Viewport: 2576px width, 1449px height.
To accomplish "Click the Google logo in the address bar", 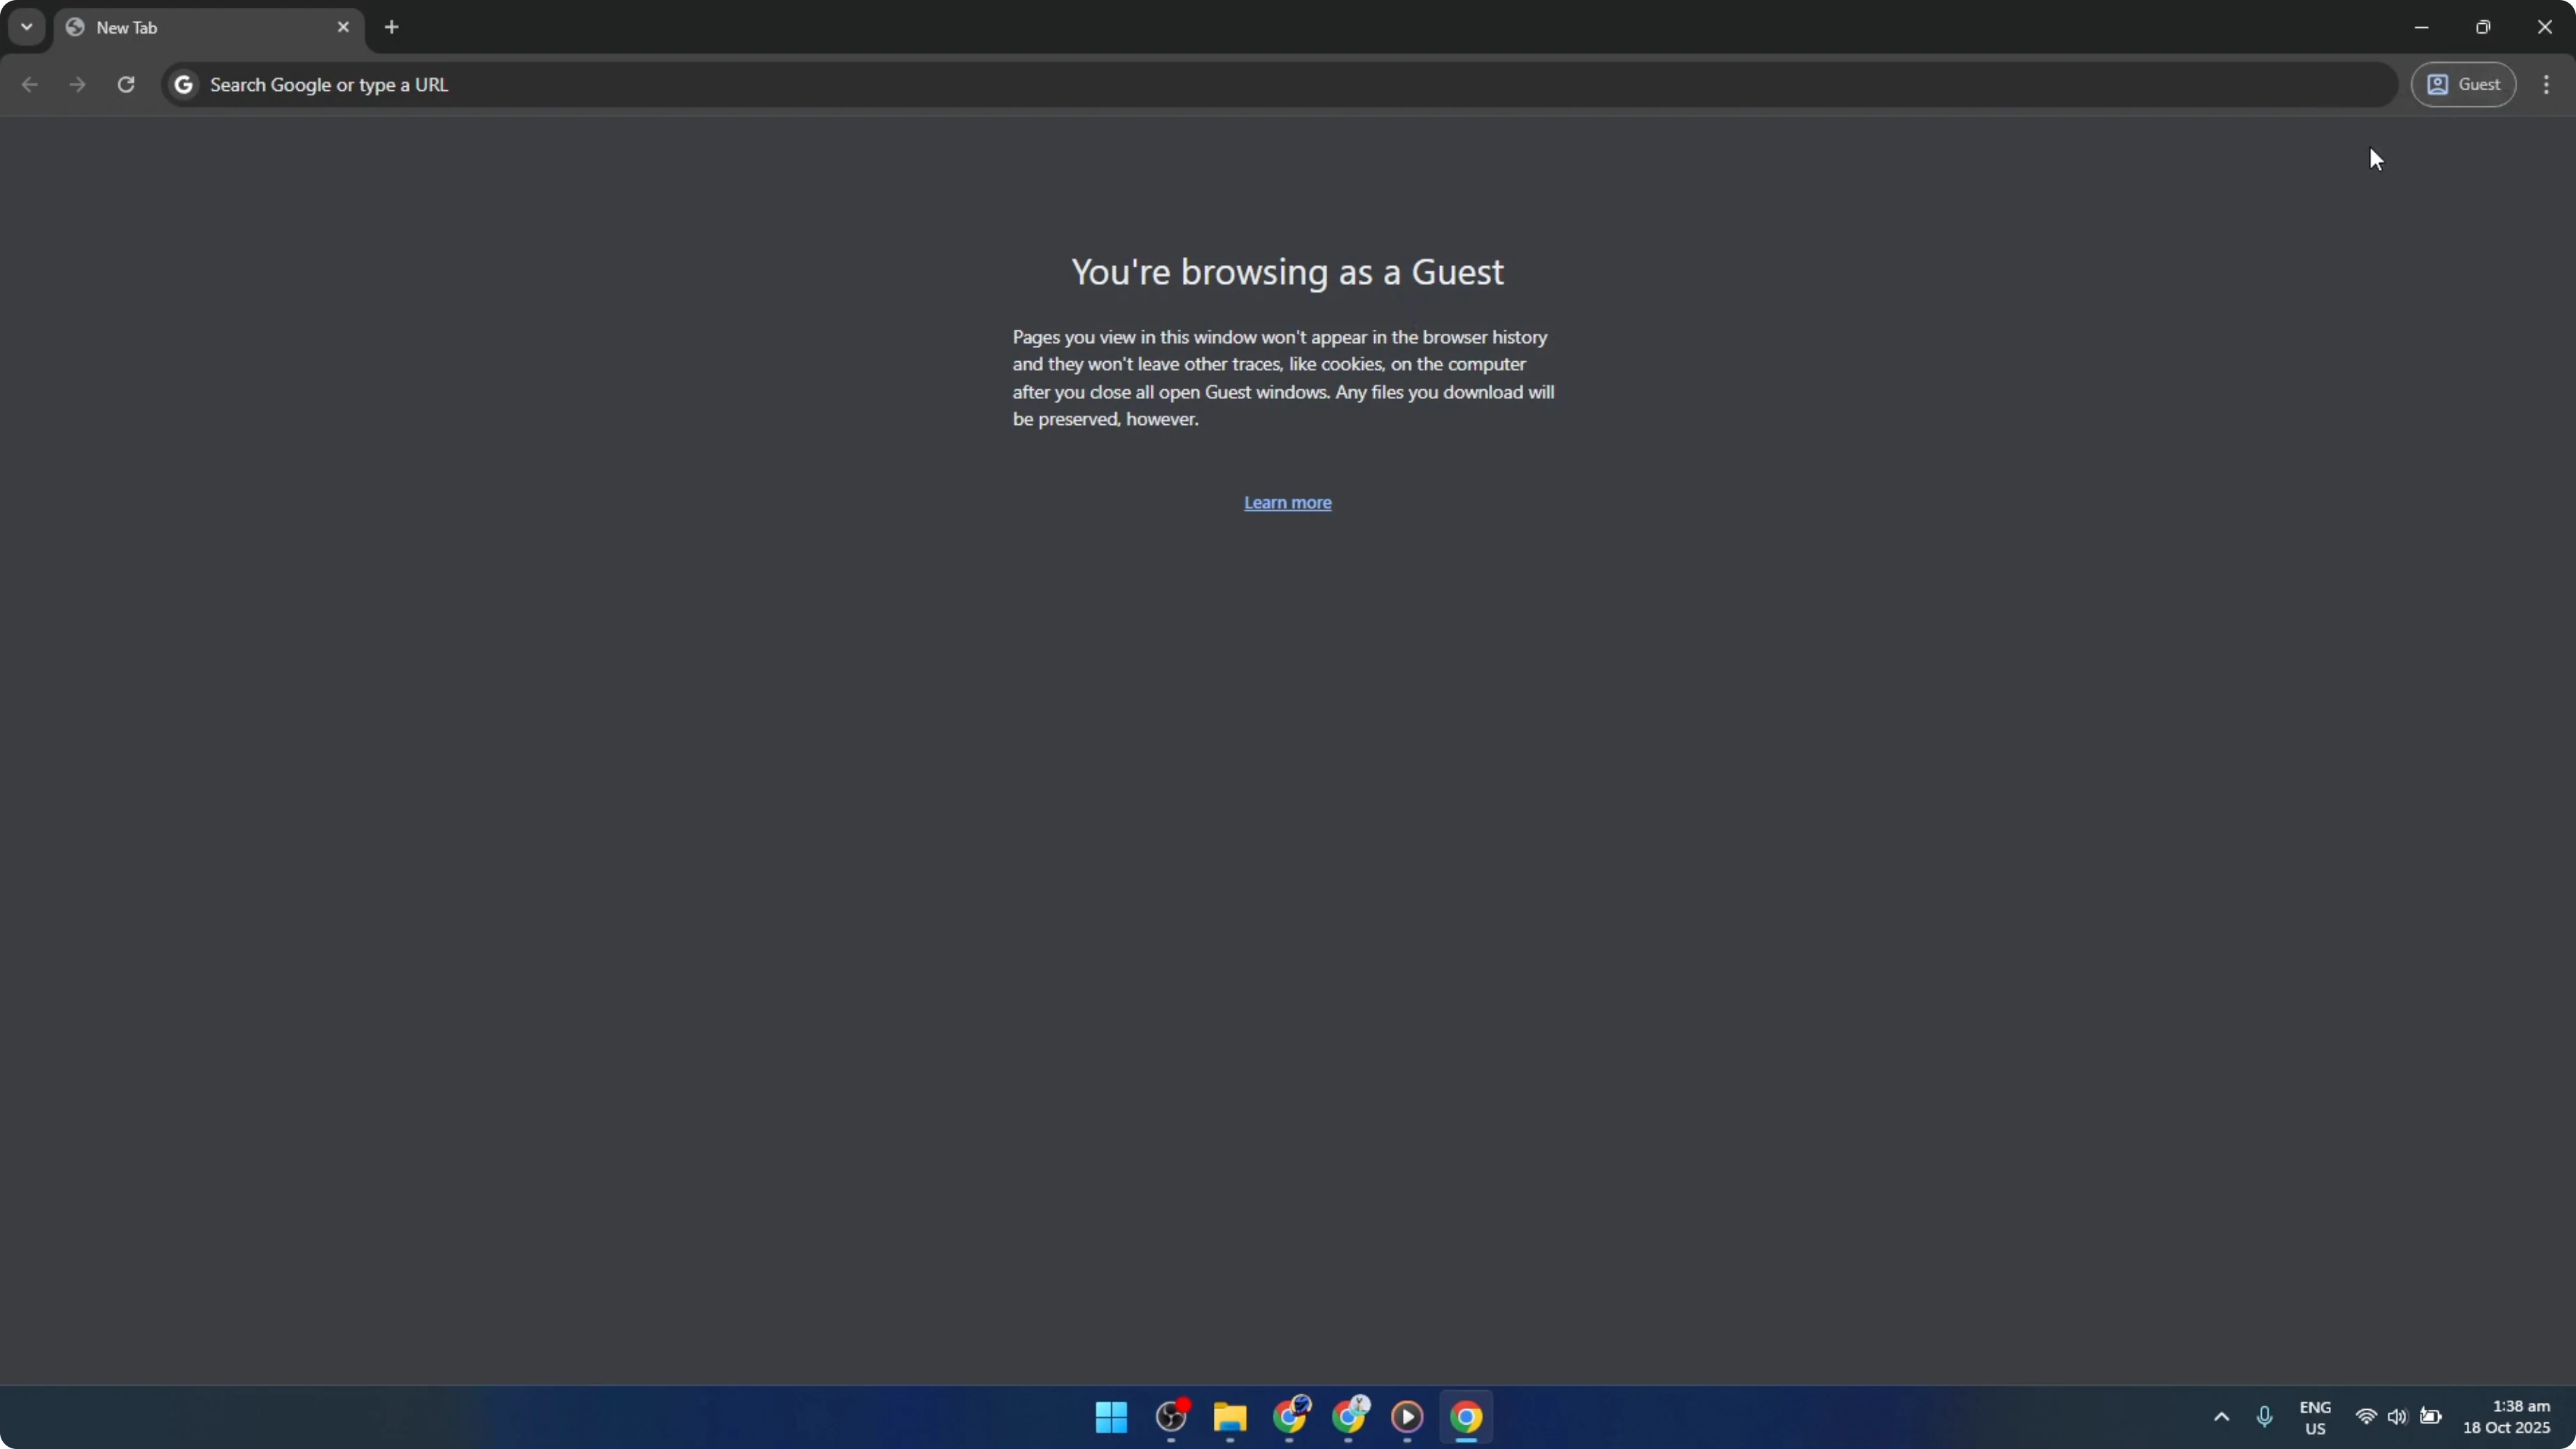I will coord(183,84).
